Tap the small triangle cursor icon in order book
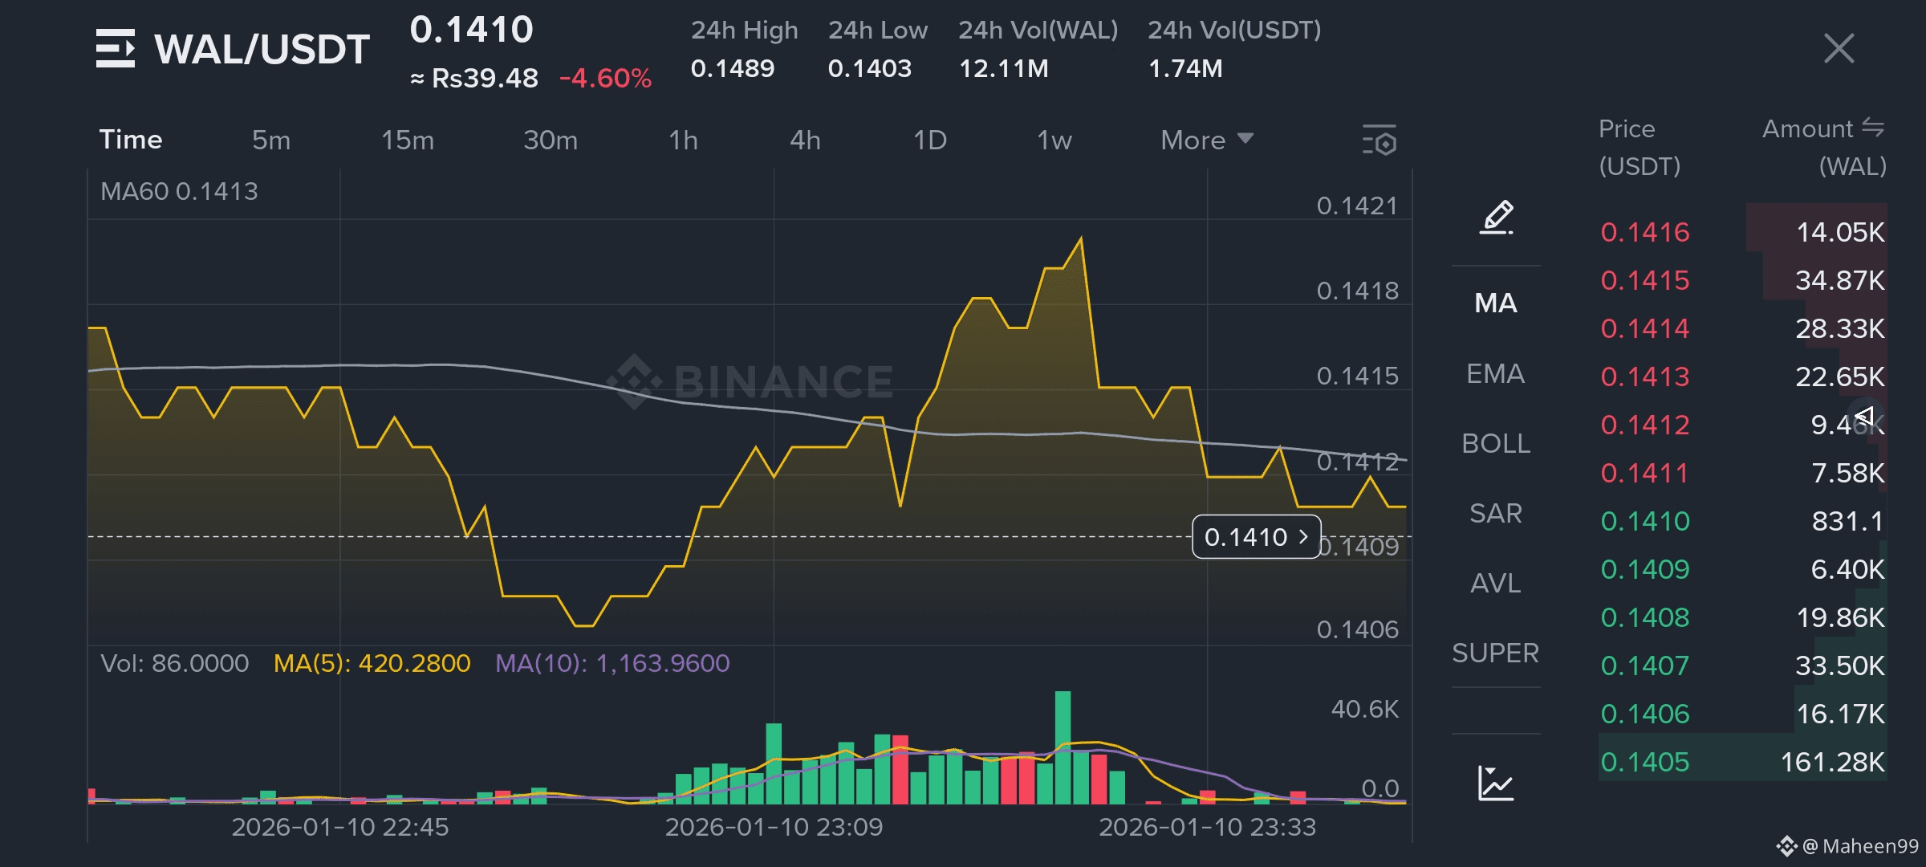Screen dimensions: 1926x867 pos(1865,417)
